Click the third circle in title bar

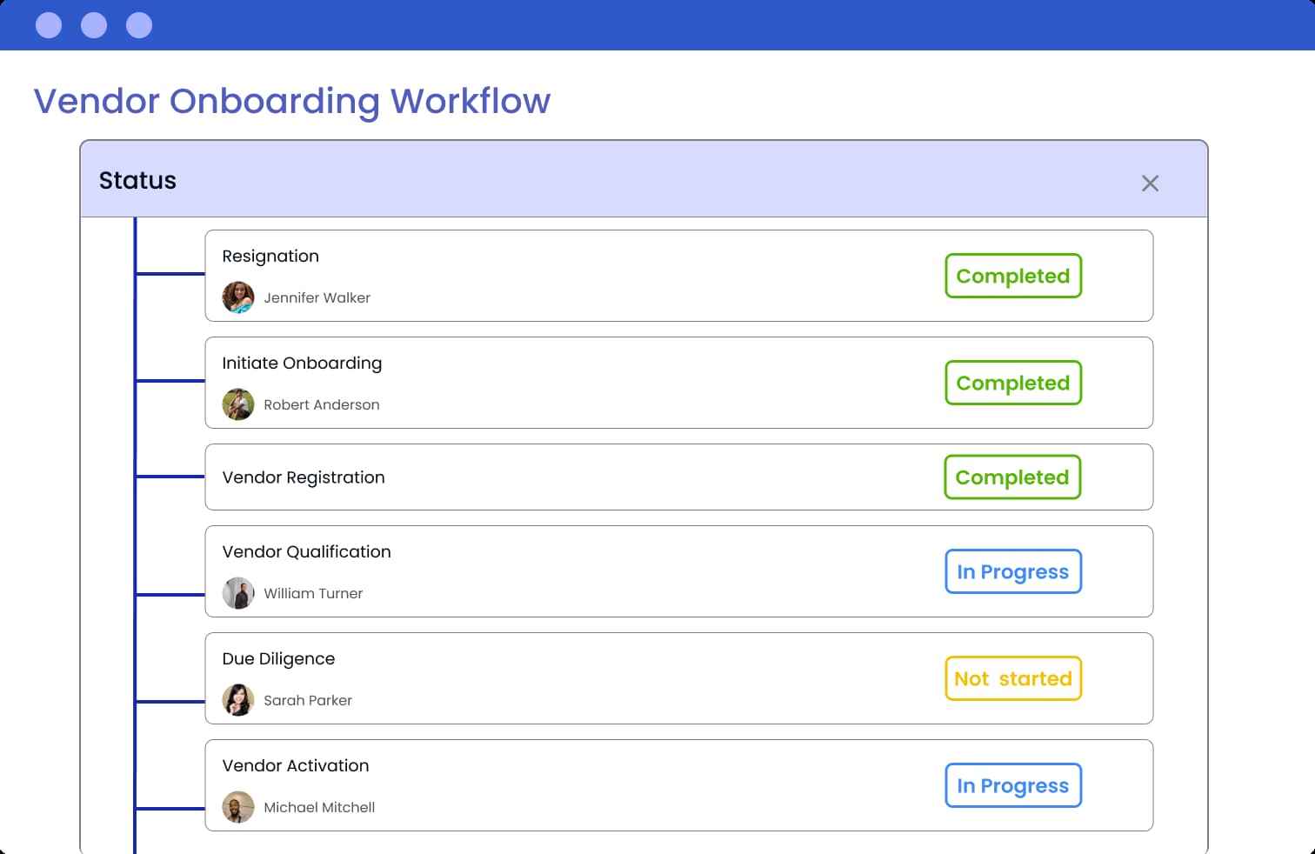click(139, 25)
